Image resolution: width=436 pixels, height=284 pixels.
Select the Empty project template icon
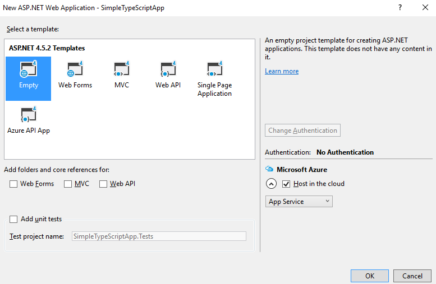point(28,71)
